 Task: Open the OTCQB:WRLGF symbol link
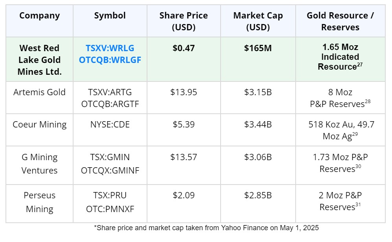click(110, 60)
